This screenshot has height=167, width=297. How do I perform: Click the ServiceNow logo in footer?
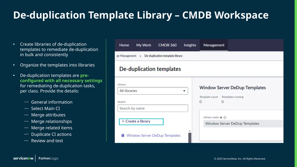pos(23,158)
